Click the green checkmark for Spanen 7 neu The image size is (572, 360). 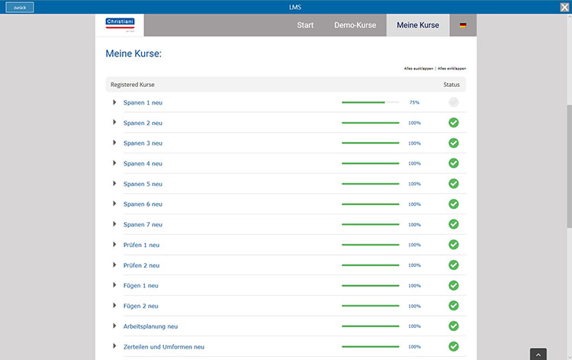[454, 224]
